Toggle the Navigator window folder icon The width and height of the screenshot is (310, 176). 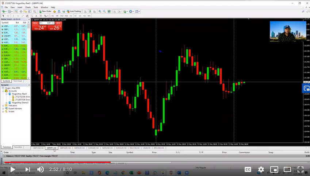coord(26,11)
